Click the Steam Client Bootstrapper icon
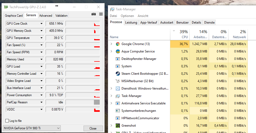 (x=118, y=74)
